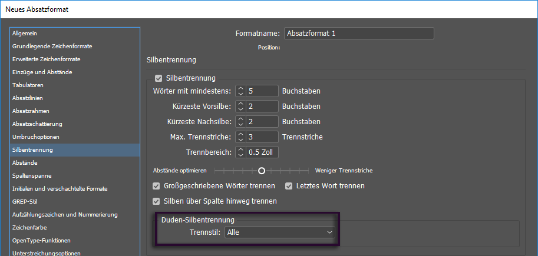Click the Trennbereich 0.5 Zoll field

tap(263, 152)
